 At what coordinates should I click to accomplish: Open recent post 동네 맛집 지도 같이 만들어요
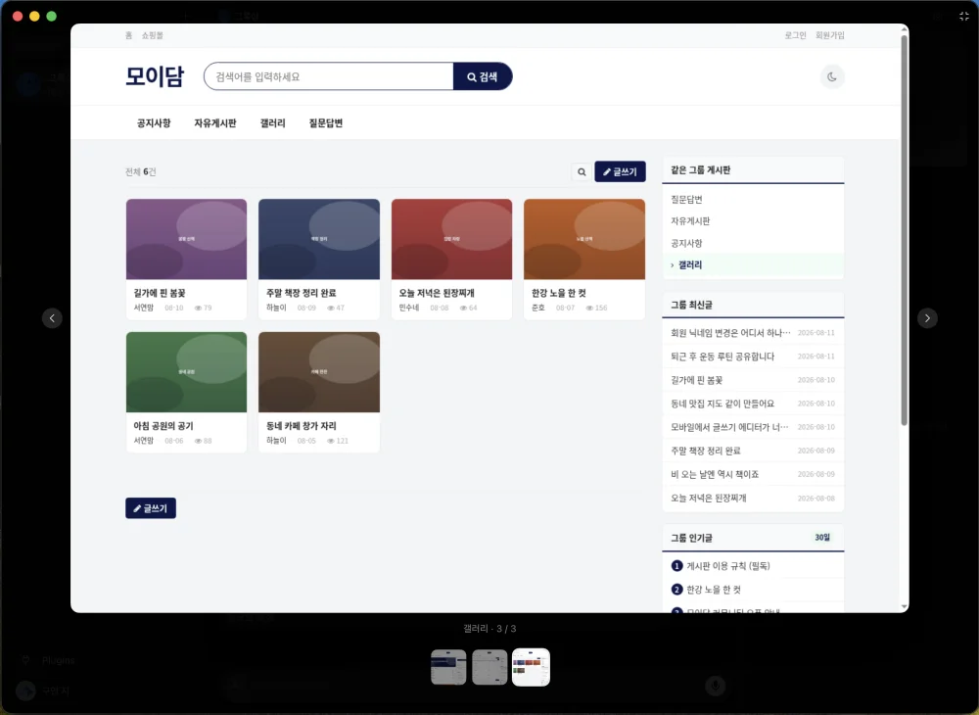pos(723,404)
